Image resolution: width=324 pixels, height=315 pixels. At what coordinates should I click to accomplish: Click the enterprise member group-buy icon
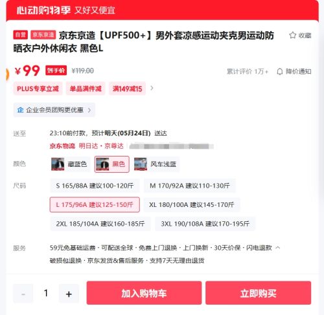20,110
